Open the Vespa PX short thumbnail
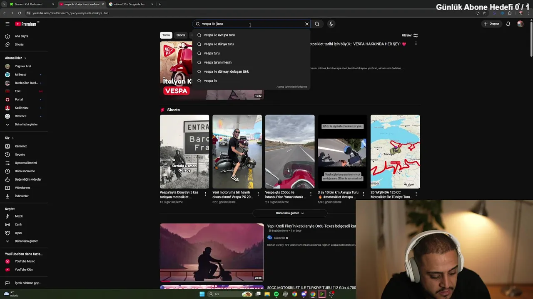533x299 pixels. click(x=237, y=152)
